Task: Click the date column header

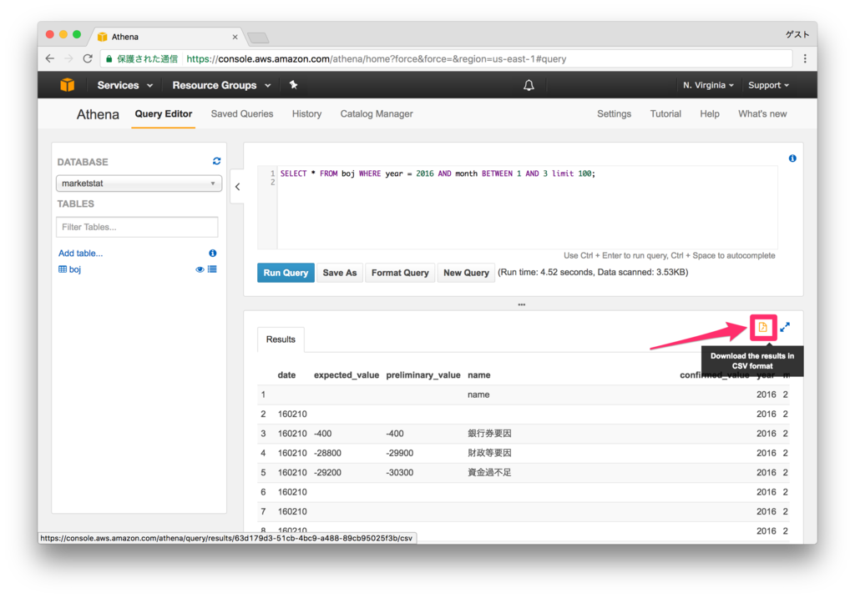Action: 287,375
